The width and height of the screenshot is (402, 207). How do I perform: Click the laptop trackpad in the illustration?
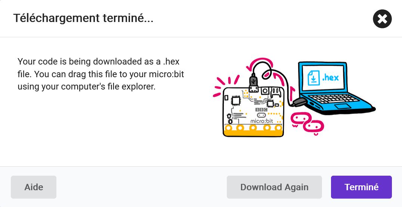pos(342,106)
